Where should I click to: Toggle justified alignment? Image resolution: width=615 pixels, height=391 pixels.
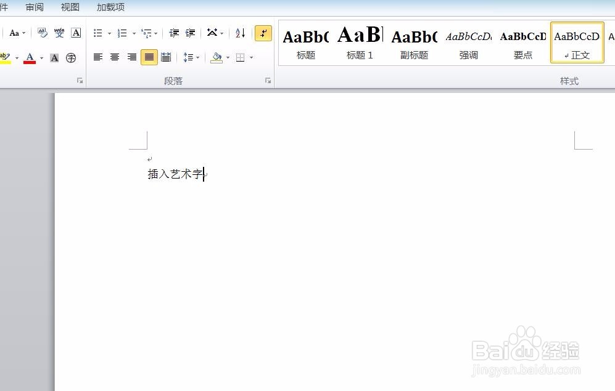tap(149, 57)
